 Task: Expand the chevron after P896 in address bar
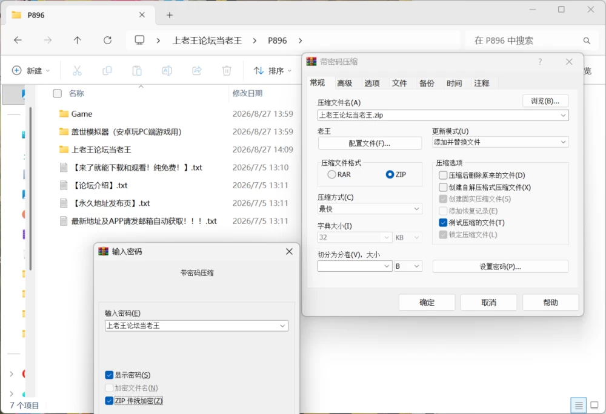[301, 41]
